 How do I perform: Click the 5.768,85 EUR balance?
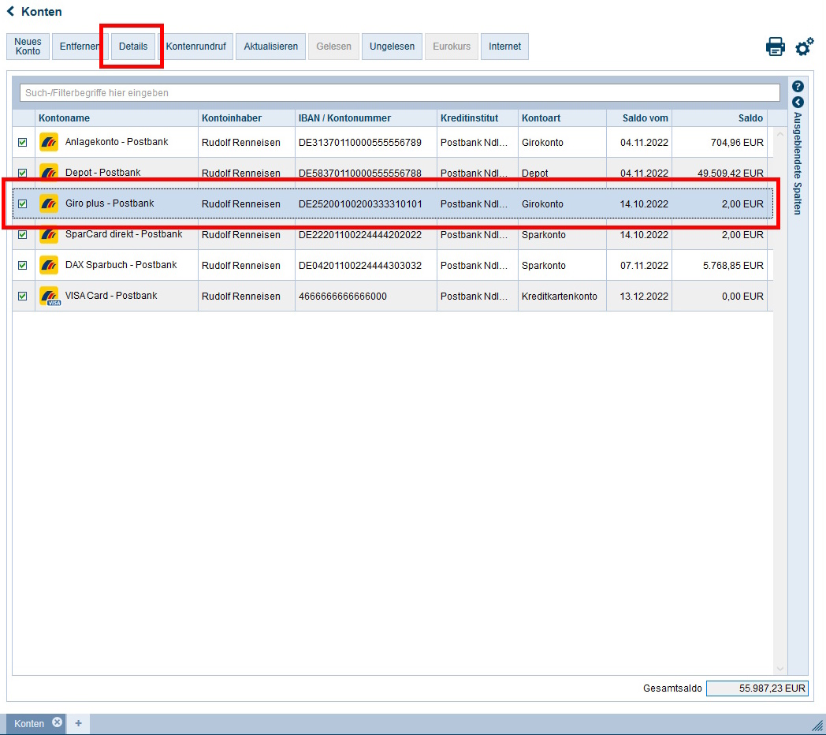733,265
